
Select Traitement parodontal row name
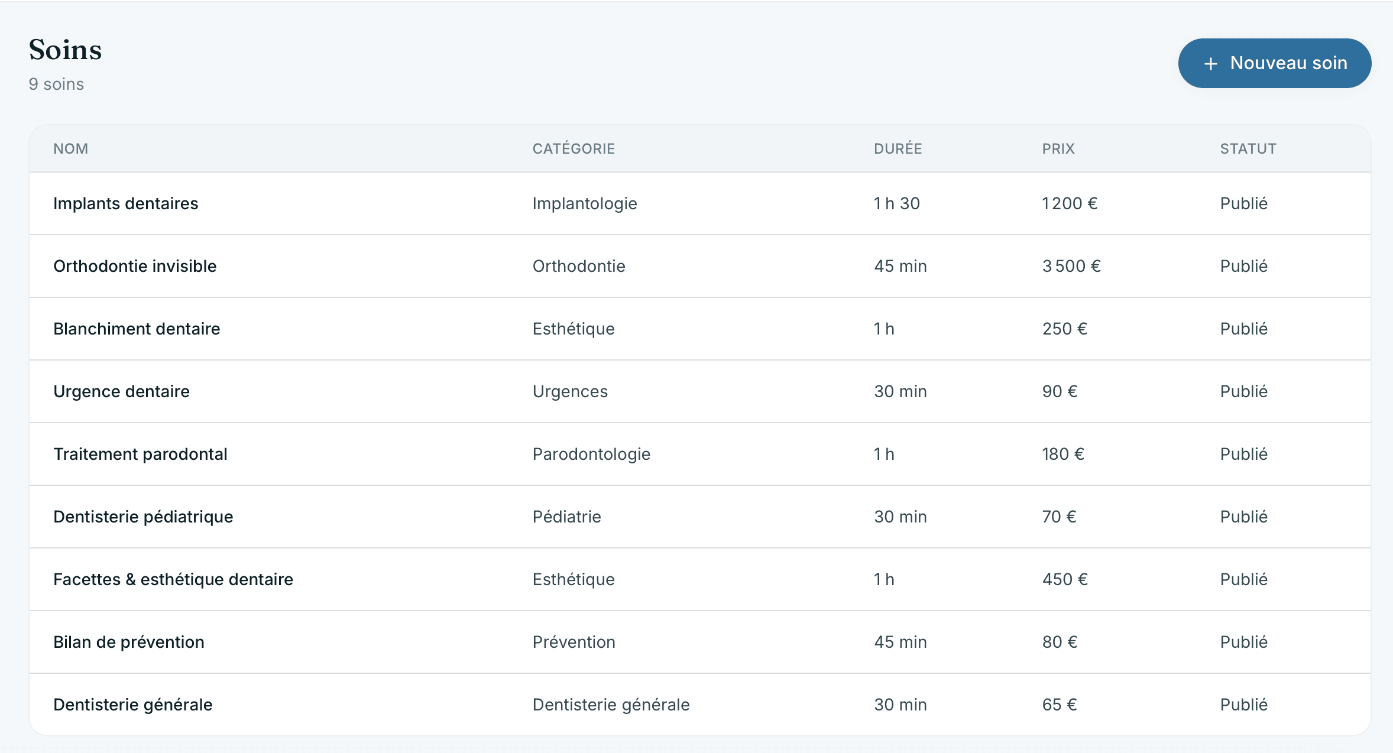140,454
